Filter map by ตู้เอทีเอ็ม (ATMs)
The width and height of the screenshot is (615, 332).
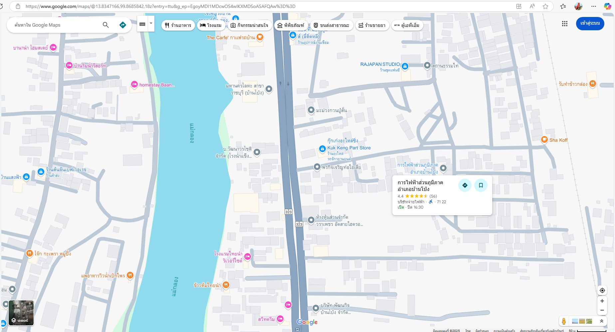tap(407, 25)
